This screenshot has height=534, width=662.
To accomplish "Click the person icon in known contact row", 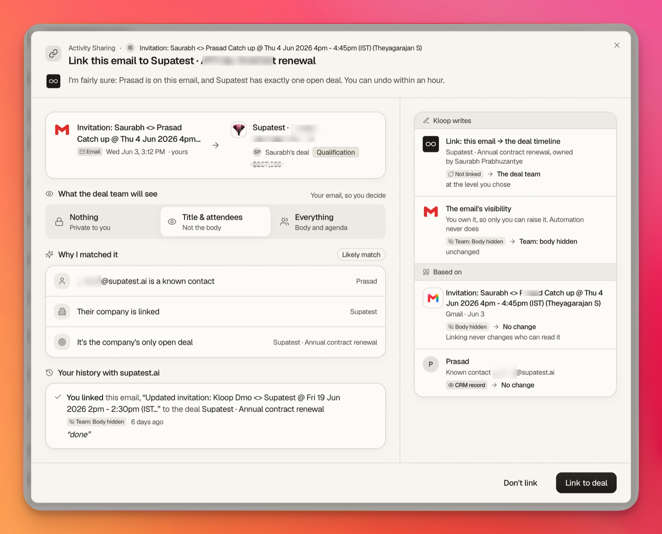I will click(62, 281).
